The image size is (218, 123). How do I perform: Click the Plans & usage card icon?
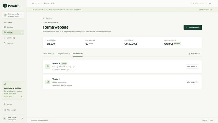click(5, 110)
